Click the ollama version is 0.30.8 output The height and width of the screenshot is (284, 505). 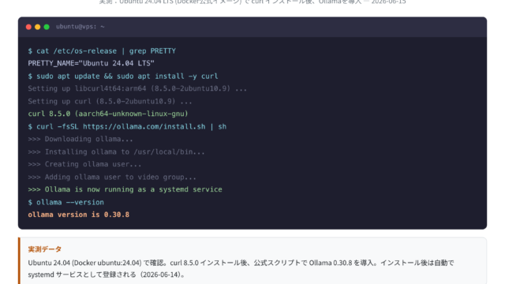pos(79,215)
